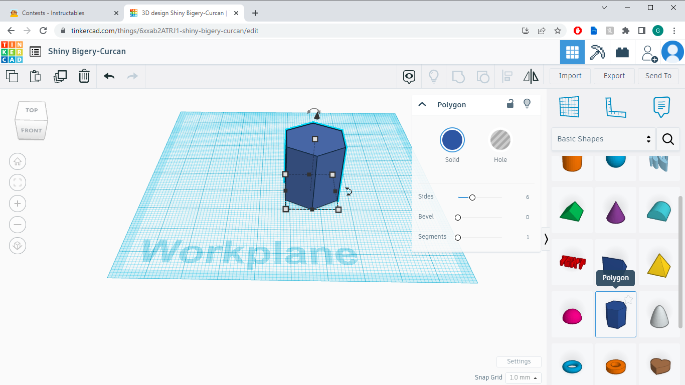Open the Align tool
Viewport: 685px width, 385px height.
(x=507, y=77)
